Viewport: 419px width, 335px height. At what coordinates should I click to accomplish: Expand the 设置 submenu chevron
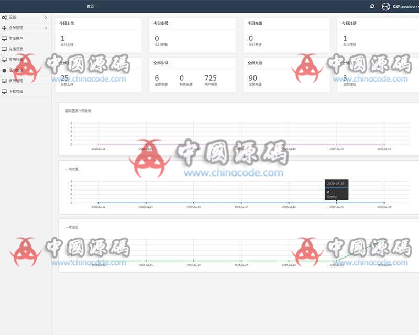pos(46,18)
